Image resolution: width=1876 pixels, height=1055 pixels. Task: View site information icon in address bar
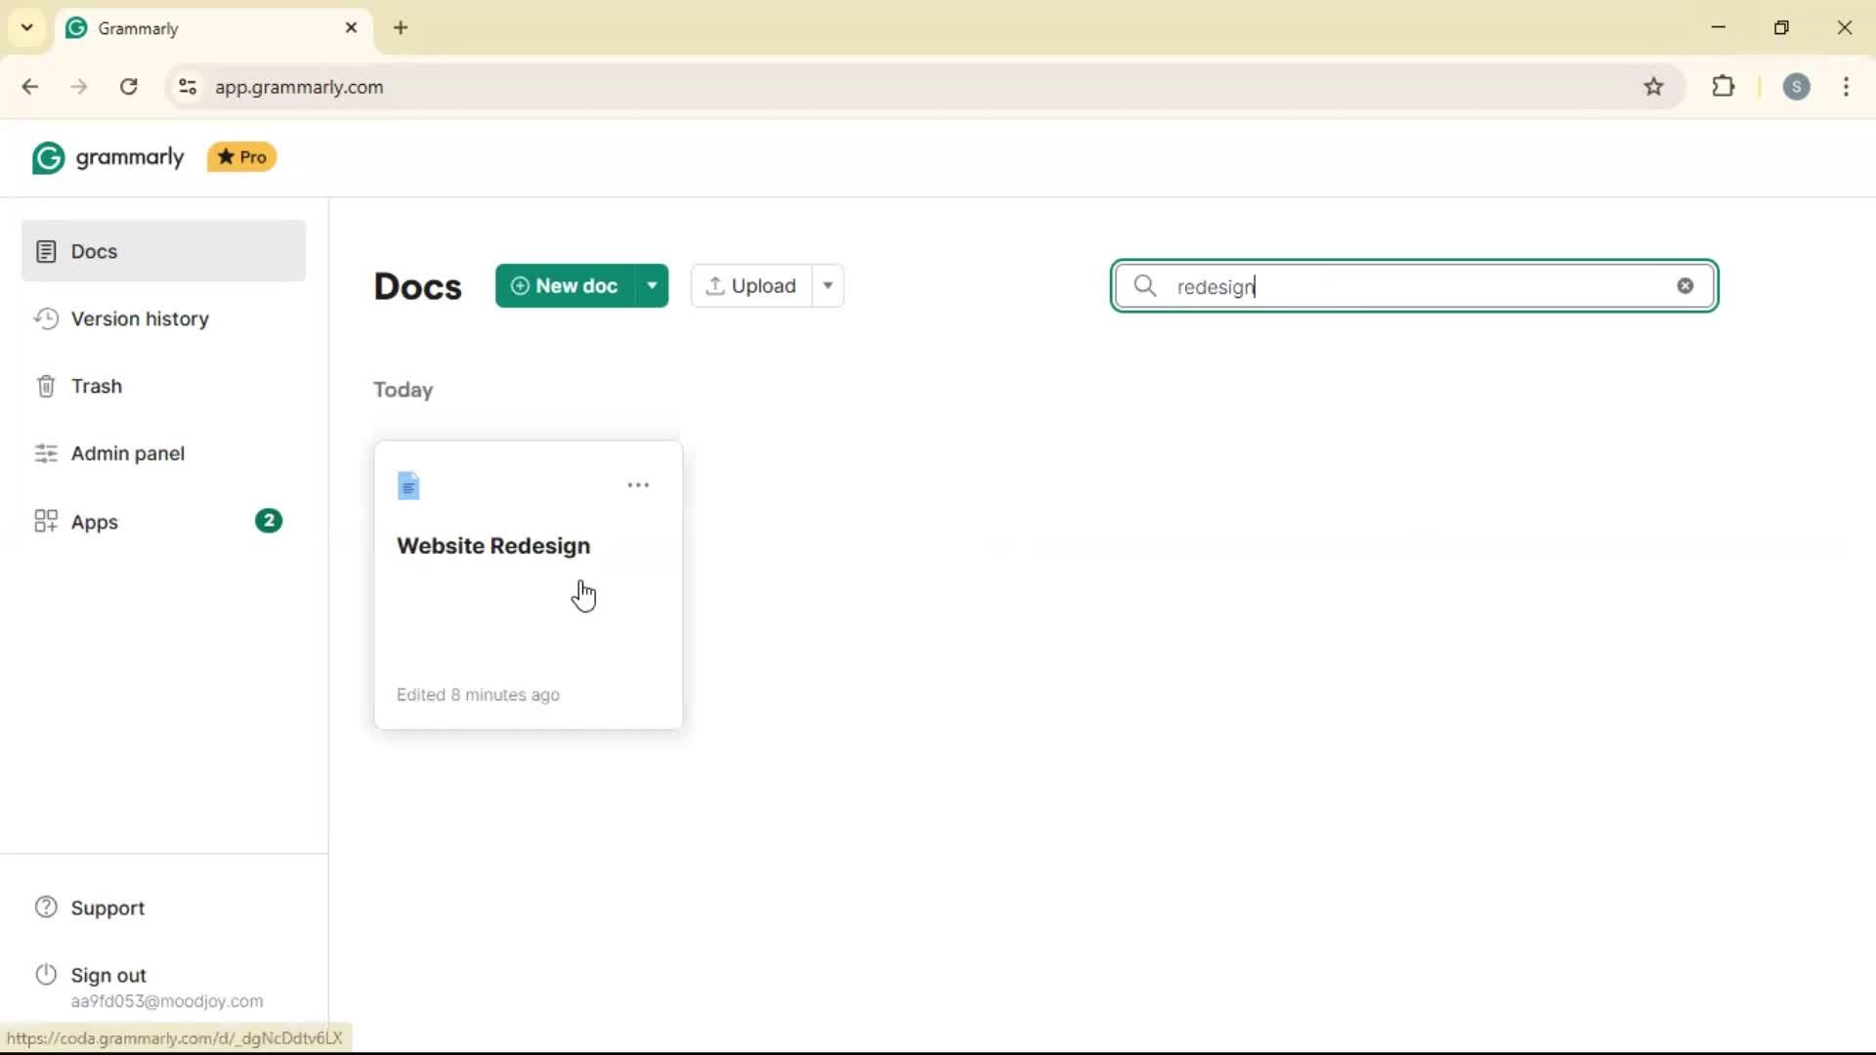(188, 87)
